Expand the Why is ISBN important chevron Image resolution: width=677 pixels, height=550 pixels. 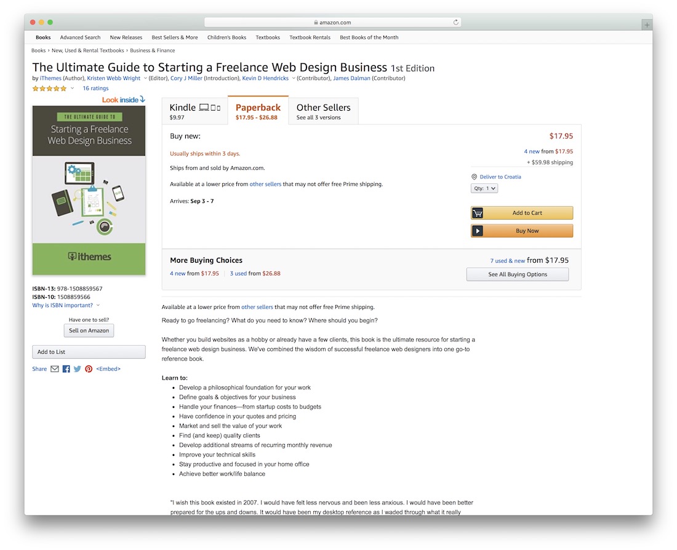click(98, 306)
